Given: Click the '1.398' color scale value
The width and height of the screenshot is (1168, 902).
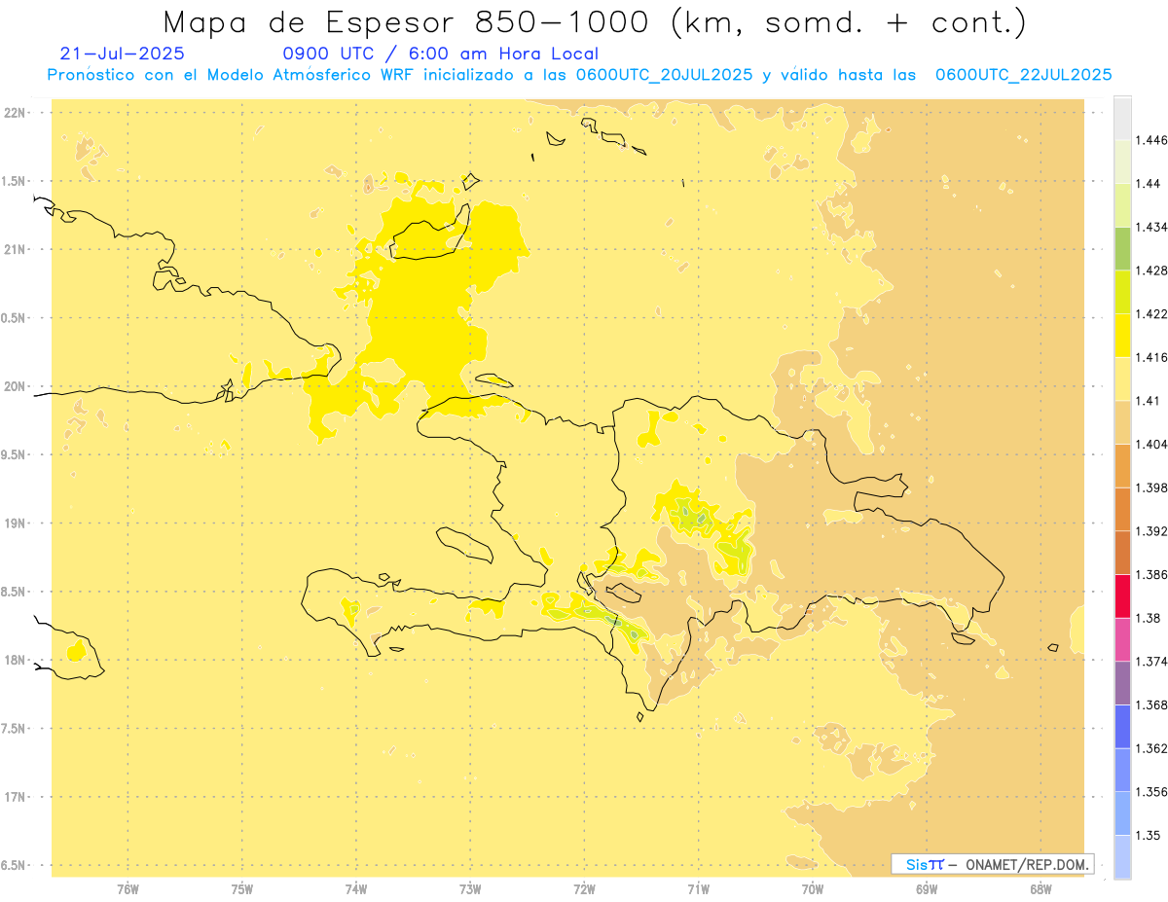Looking at the screenshot, I should click(1151, 487).
